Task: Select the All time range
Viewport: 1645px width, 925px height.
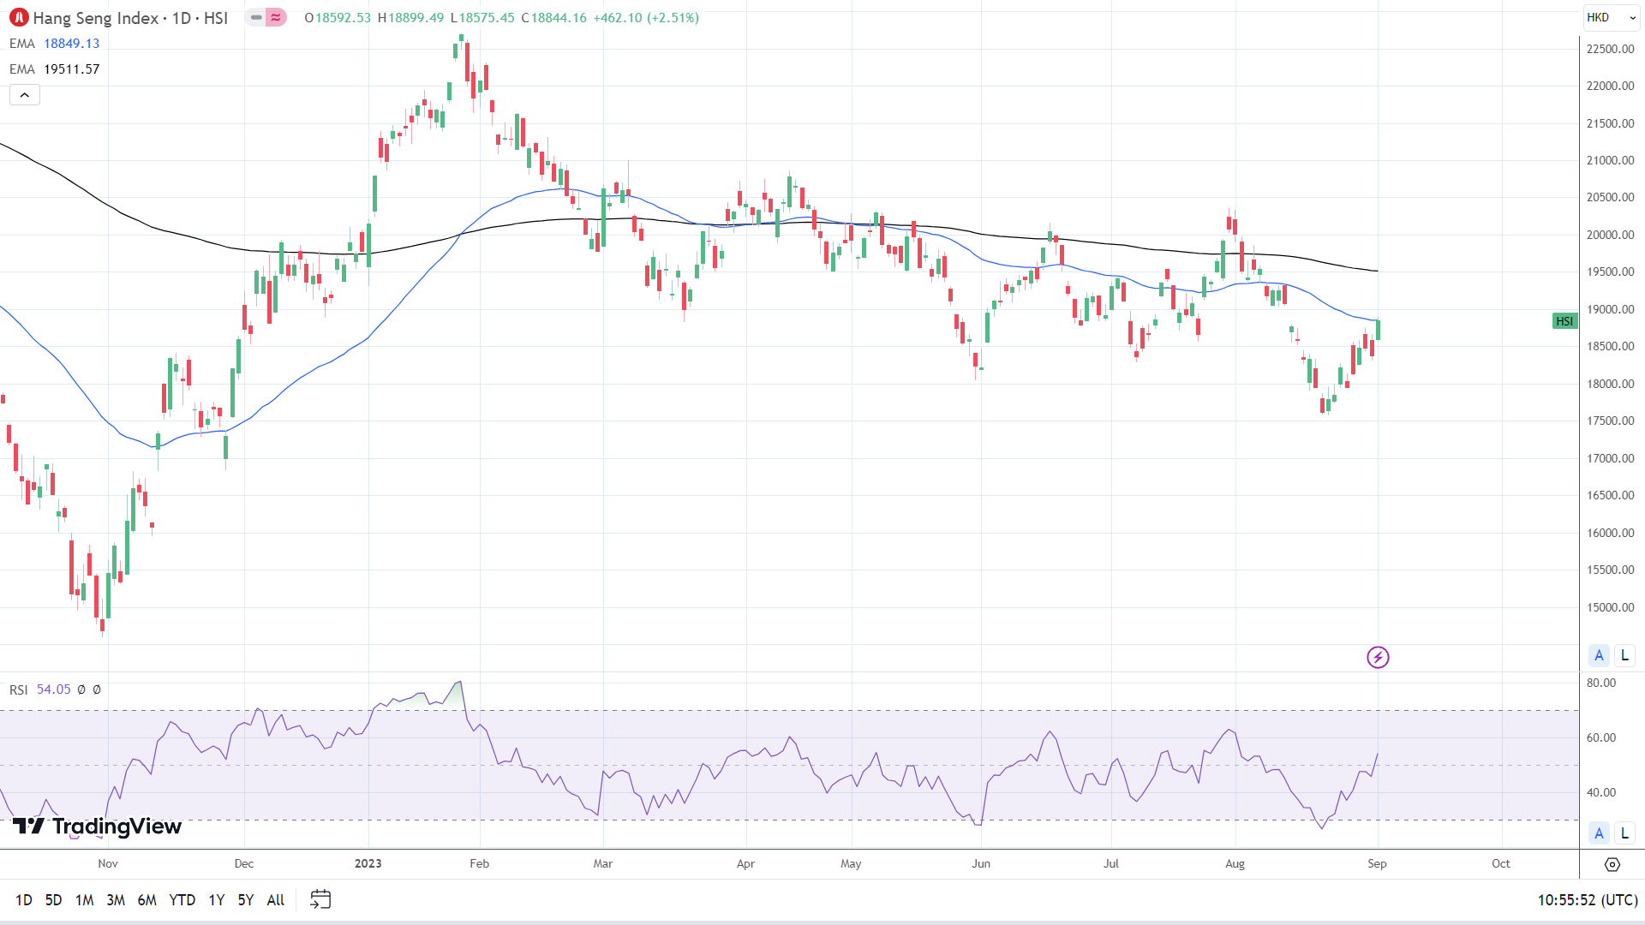Action: pyautogui.click(x=276, y=900)
